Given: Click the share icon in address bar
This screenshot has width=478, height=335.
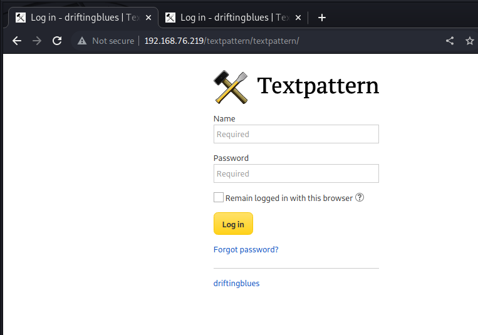Looking at the screenshot, I should 450,41.
